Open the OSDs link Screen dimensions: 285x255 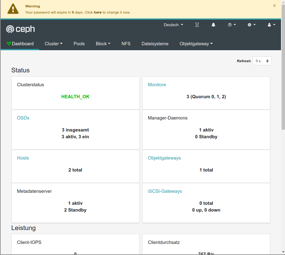pos(23,118)
